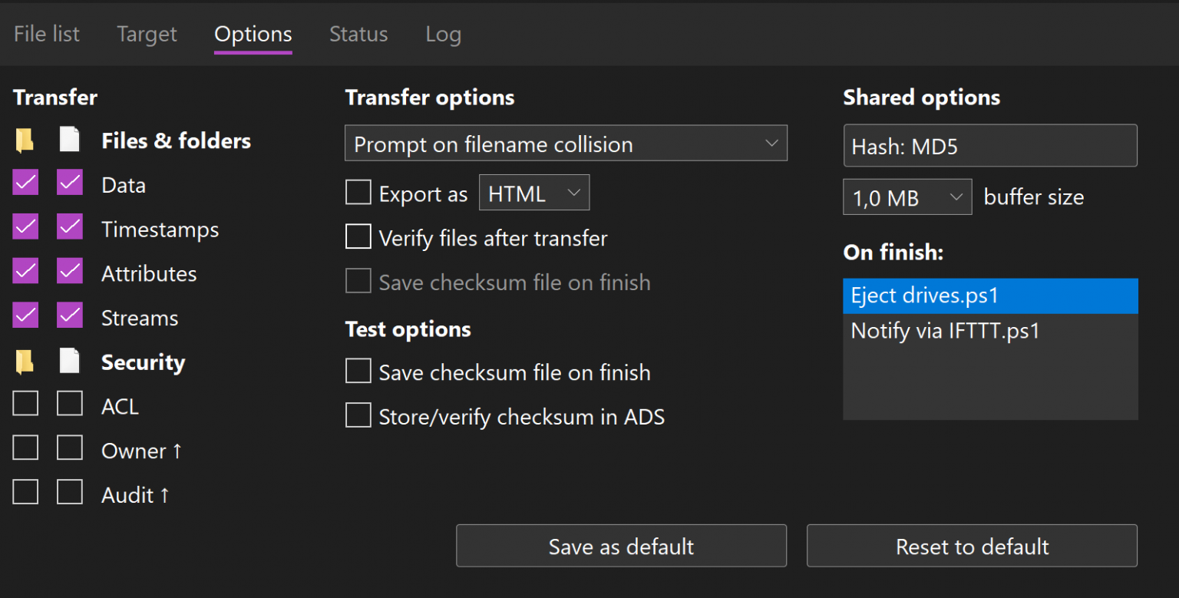Screen dimensions: 1179x598
Task: Click the 'Reset to default' button
Action: [x=972, y=546]
